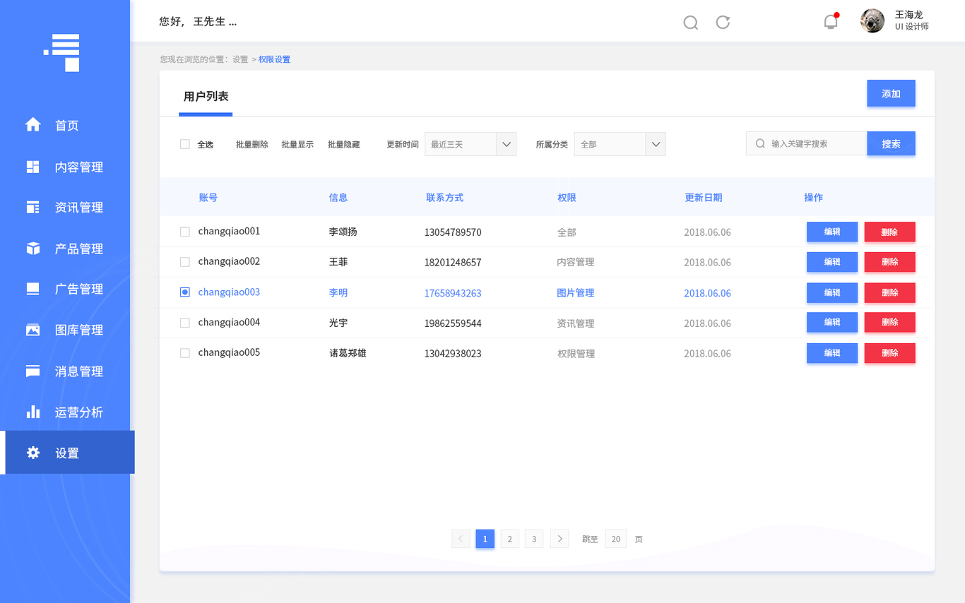Click the 产品管理 box icon
This screenshot has height=603, width=965.
coord(33,249)
